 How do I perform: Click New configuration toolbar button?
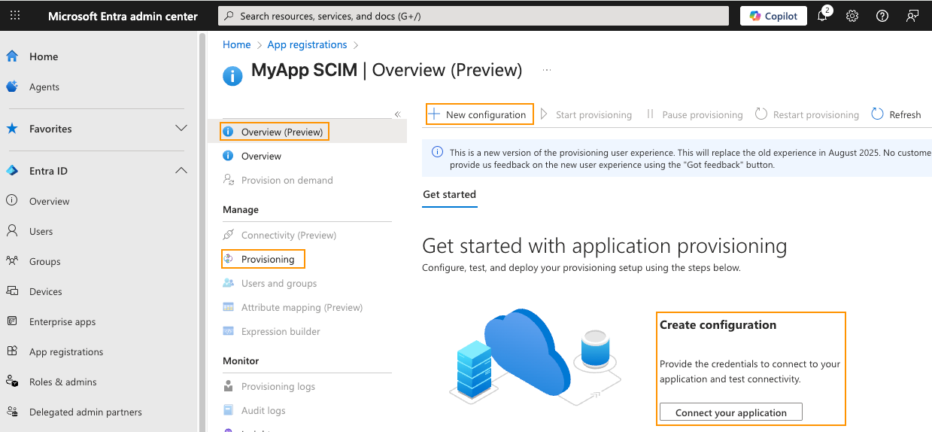click(479, 114)
